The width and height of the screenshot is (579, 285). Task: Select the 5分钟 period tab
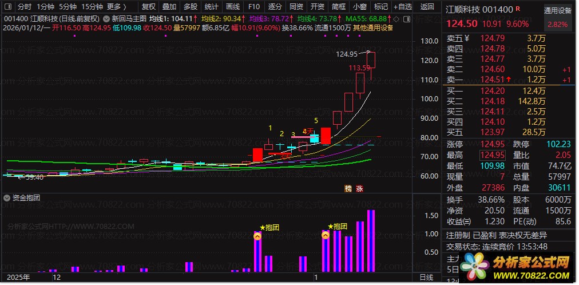[x=68, y=7]
